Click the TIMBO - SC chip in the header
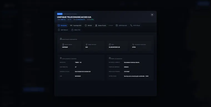The width and height of the screenshot is (211, 107). point(62,20)
